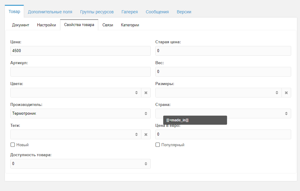
Task: Open Цвета list via arrows icon
Action: (x=136, y=93)
